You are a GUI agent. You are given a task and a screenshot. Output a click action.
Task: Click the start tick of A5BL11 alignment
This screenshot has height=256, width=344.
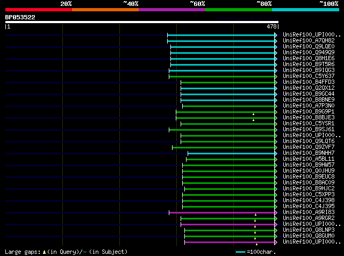(x=187, y=159)
